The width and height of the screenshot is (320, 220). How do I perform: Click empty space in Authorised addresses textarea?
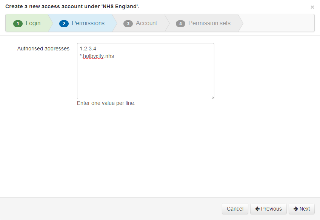pyautogui.click(x=145, y=79)
